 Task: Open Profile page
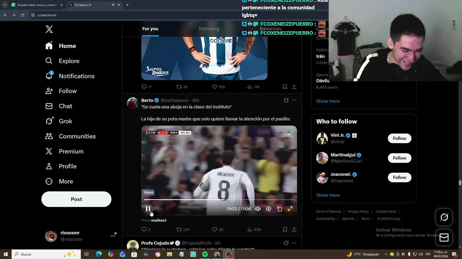tap(61, 166)
